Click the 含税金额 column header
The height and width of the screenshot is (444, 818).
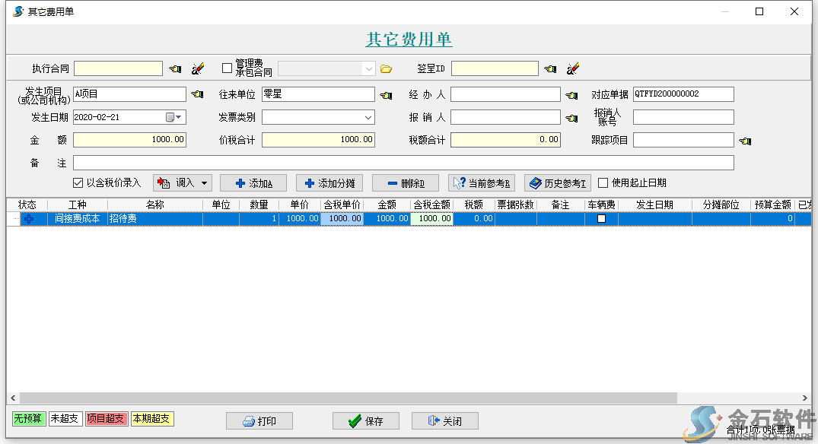(431, 205)
